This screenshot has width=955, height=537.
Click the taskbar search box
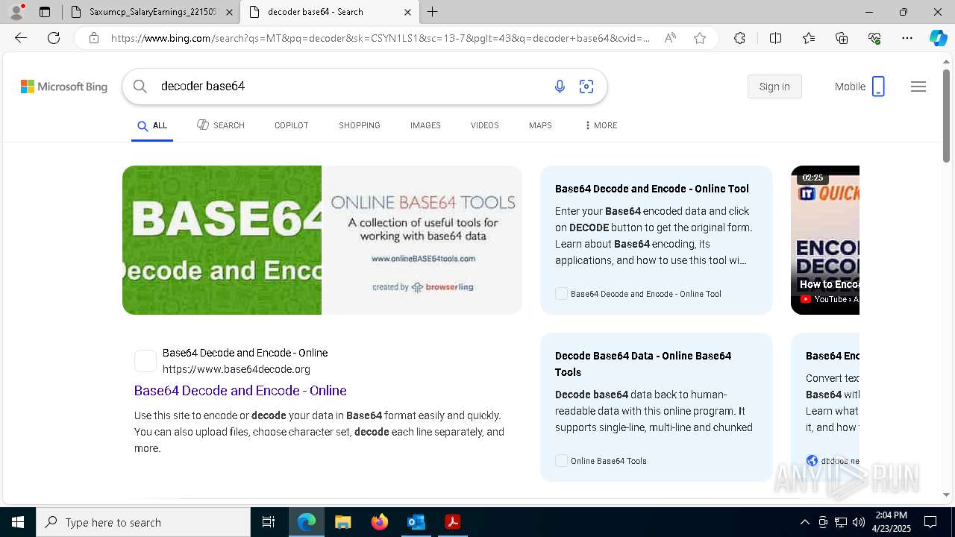click(x=143, y=522)
